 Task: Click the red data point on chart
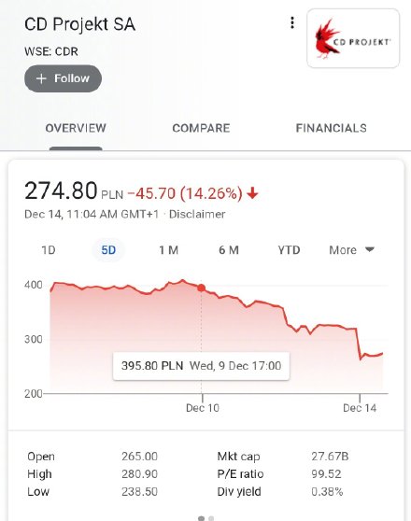click(201, 288)
